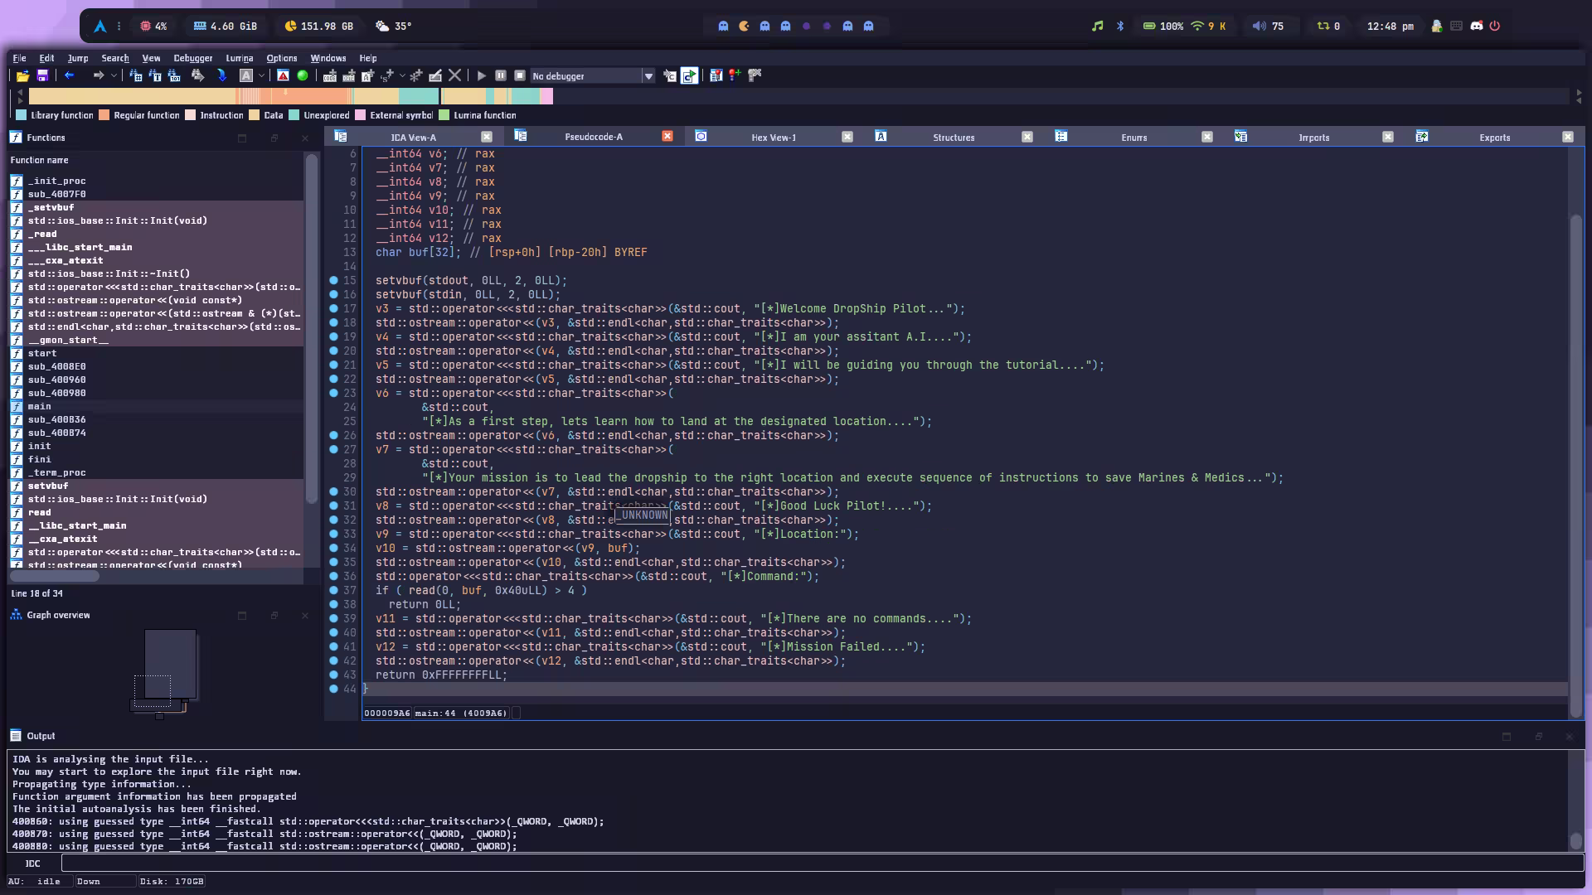Save the database using the floppy icon

coord(42,75)
